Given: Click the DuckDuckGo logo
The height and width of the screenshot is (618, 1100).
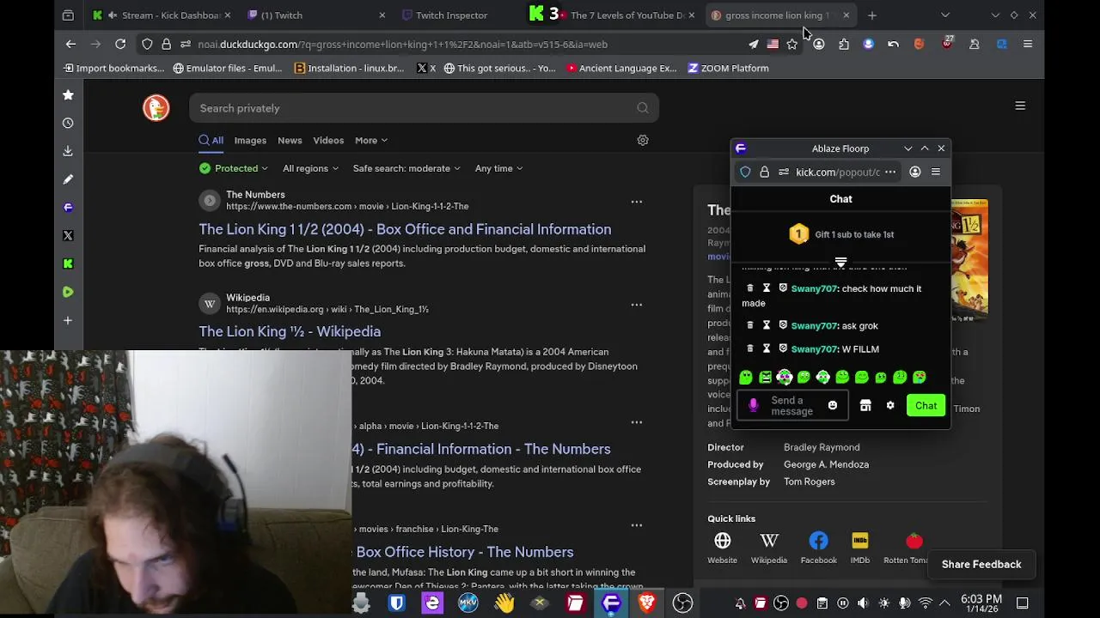Looking at the screenshot, I should coord(156,107).
